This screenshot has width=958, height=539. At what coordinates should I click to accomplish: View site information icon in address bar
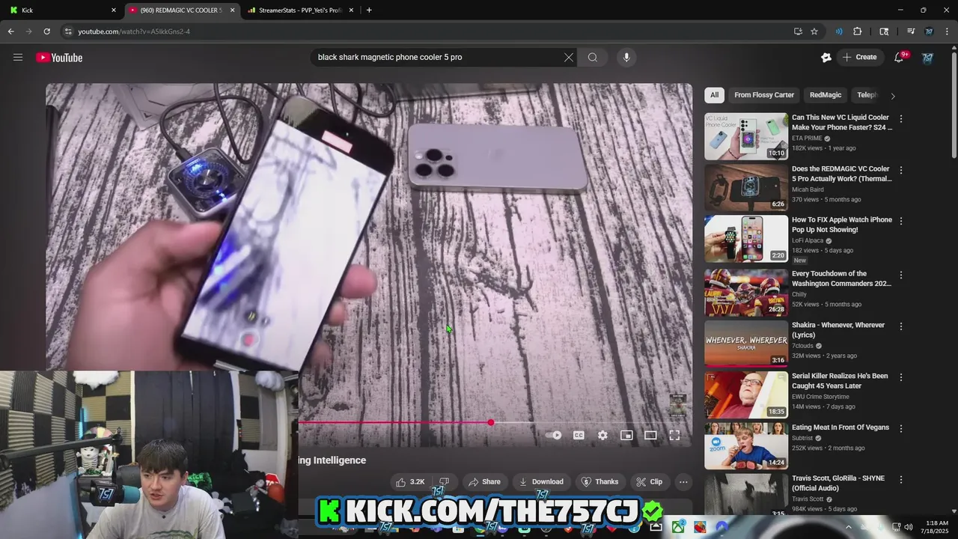pos(68,31)
